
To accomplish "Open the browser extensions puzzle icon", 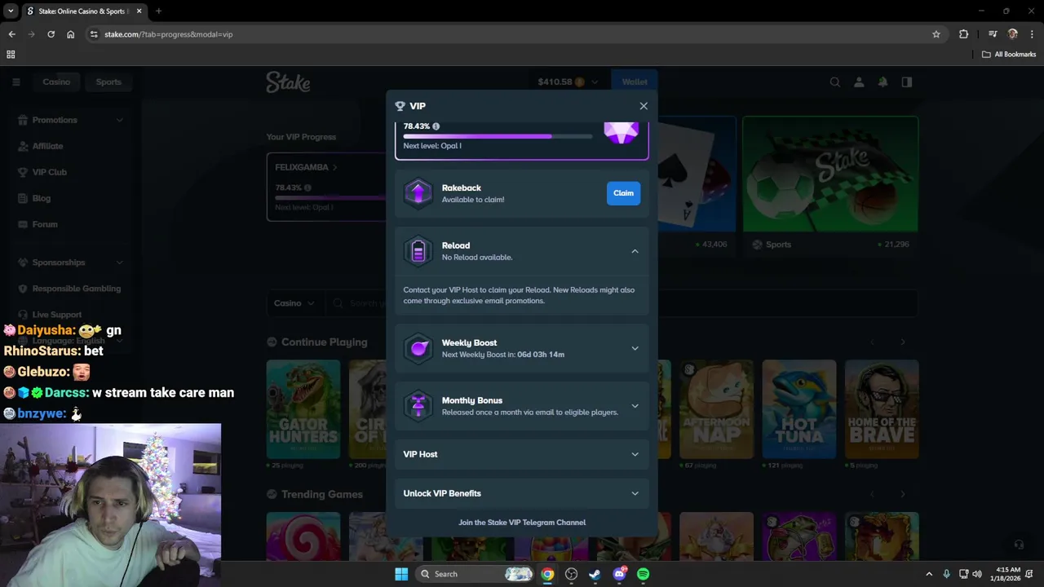I will click(x=963, y=34).
